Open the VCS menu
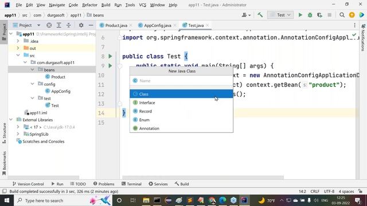The width and height of the screenshot is (367, 206). [143, 5]
